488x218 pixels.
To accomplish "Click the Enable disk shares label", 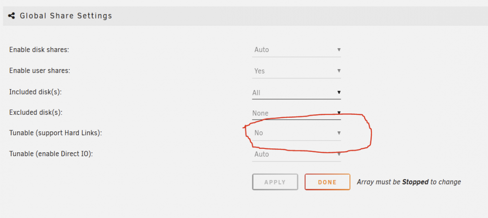I will click(39, 50).
